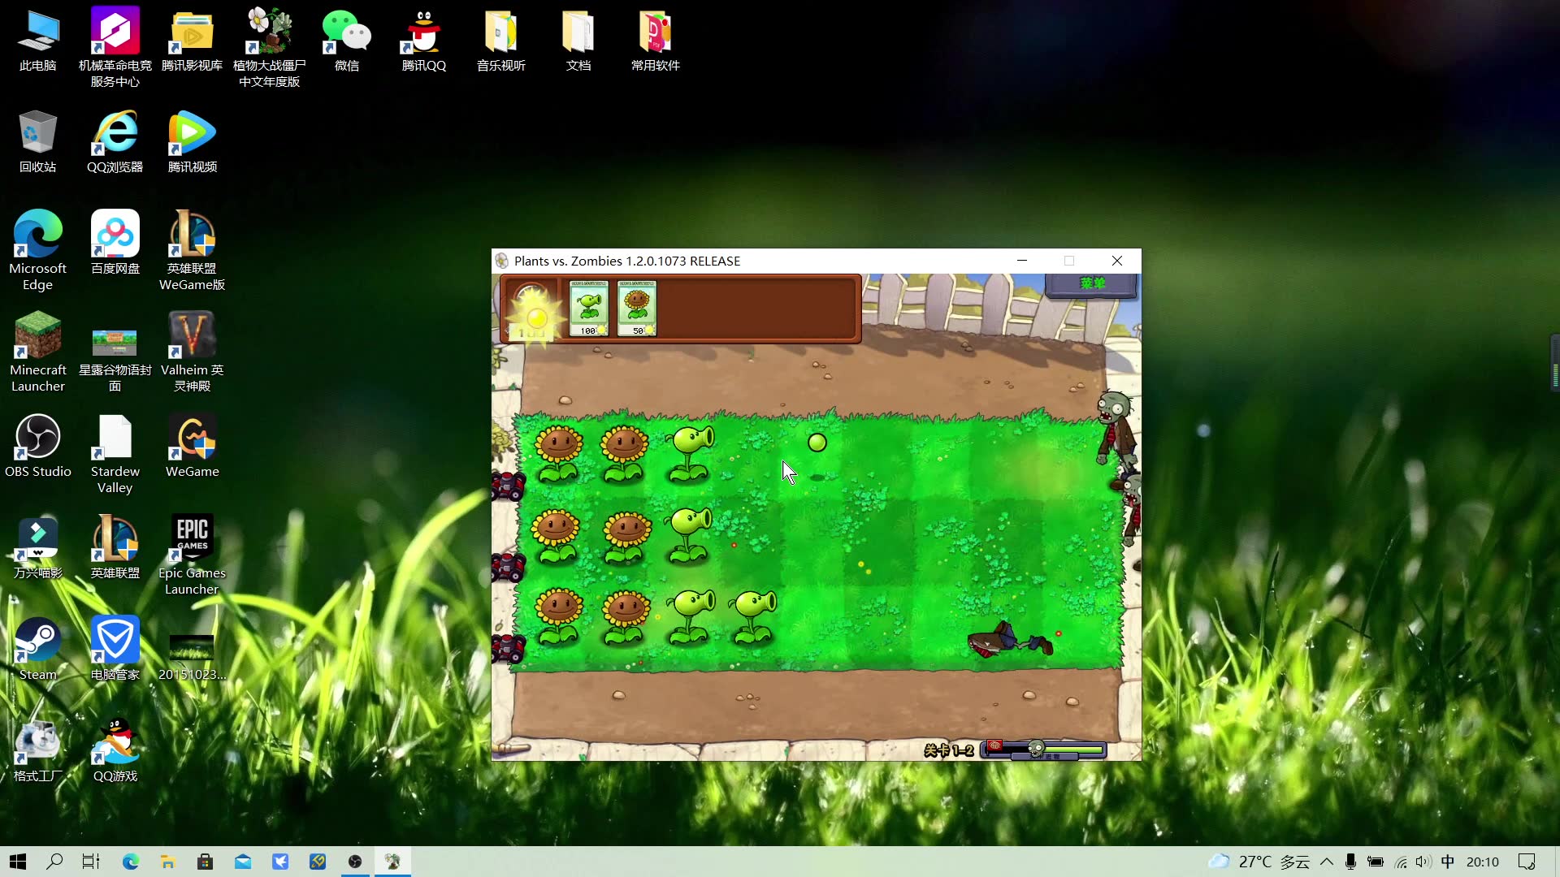
Task: Click the middle-row first sunflower
Action: 557,536
